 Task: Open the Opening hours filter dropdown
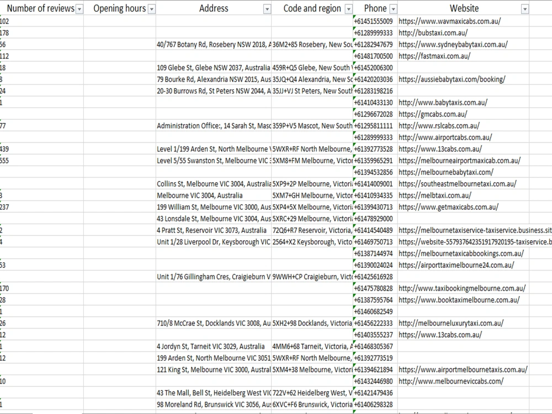click(152, 9)
